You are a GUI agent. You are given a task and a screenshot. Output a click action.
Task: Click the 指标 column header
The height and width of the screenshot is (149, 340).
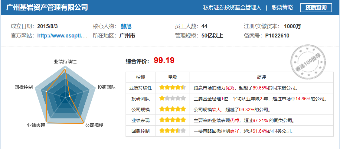[141, 77]
